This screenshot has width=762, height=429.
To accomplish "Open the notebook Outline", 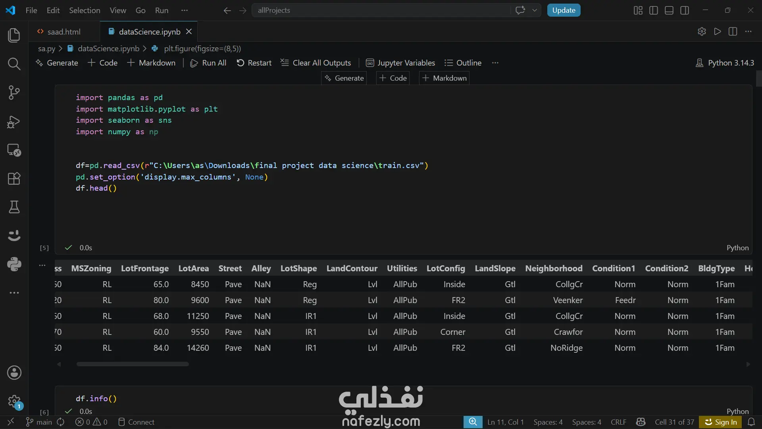I will [x=463, y=63].
